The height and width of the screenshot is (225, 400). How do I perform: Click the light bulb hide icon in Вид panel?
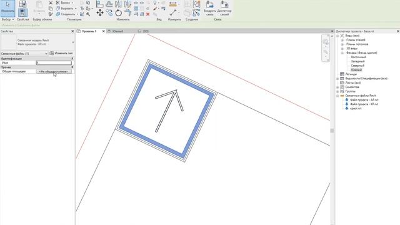tap(155, 2)
